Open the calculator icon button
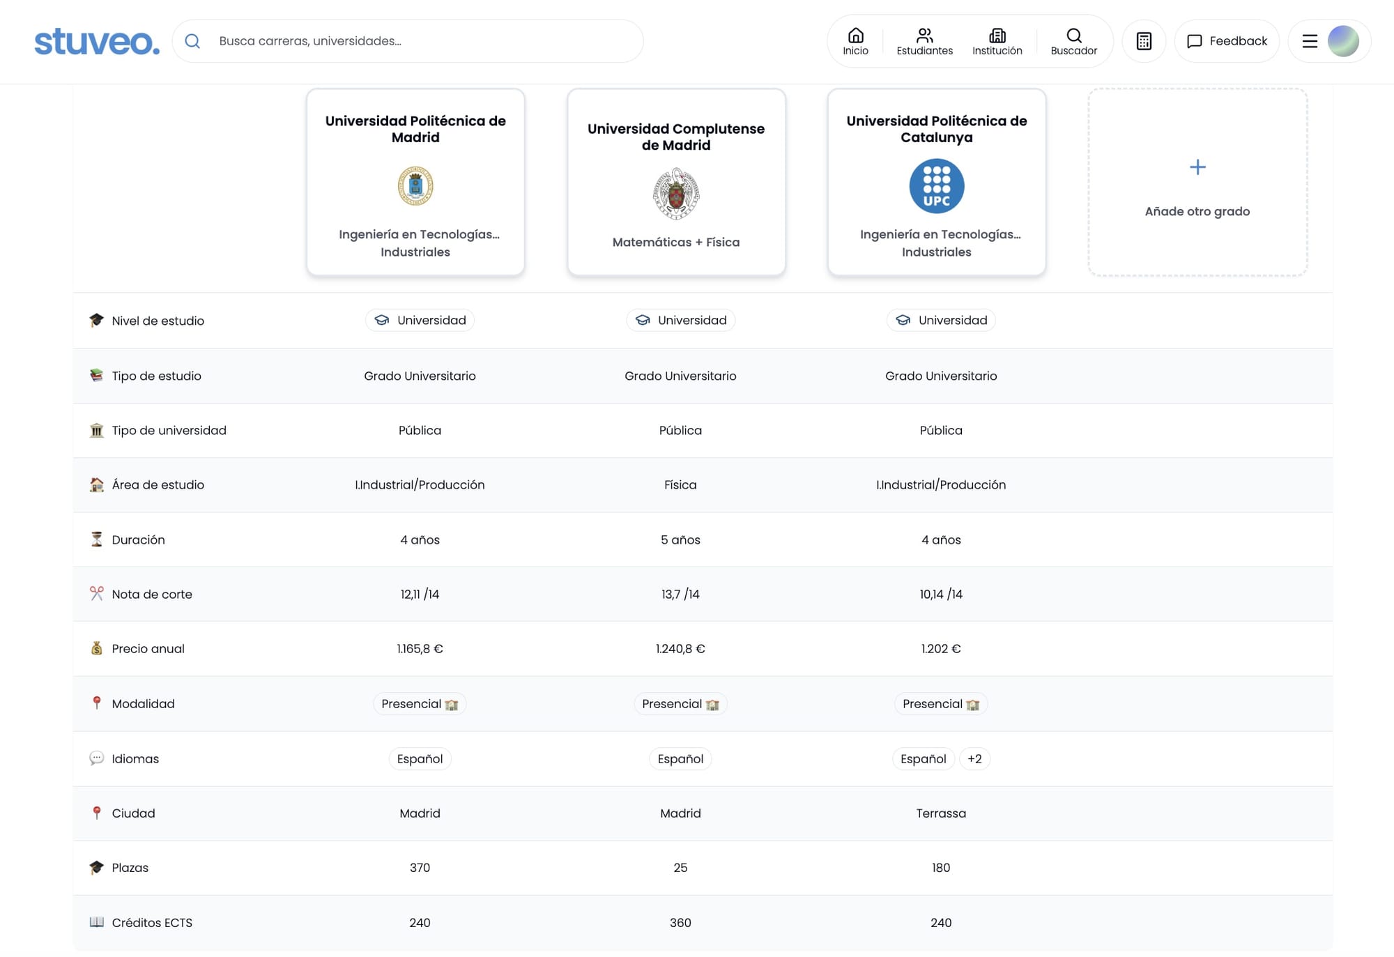 (x=1144, y=41)
